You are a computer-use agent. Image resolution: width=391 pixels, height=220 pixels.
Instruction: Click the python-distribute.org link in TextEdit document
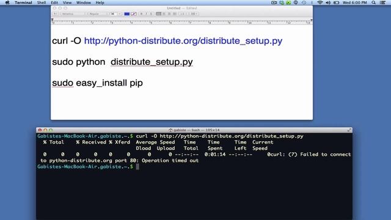(183, 41)
